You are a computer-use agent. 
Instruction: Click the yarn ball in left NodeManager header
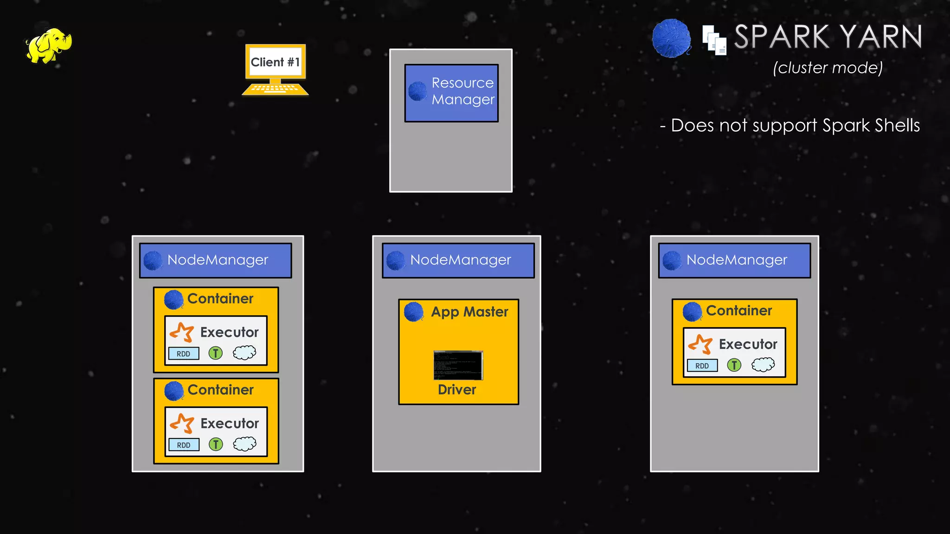(x=153, y=261)
